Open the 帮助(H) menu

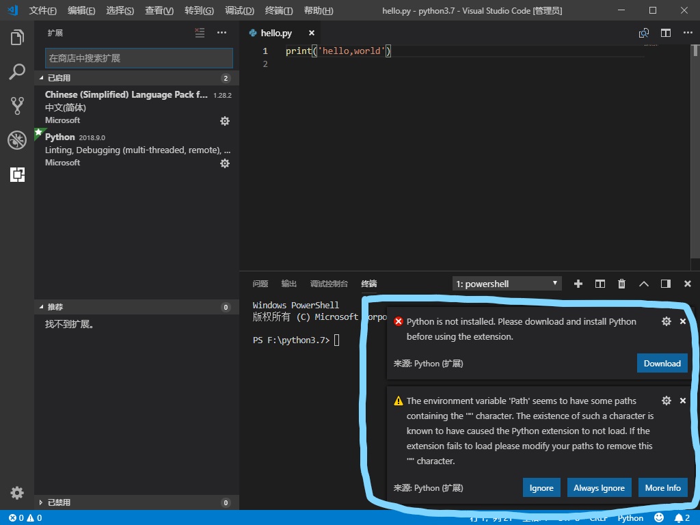point(319,10)
